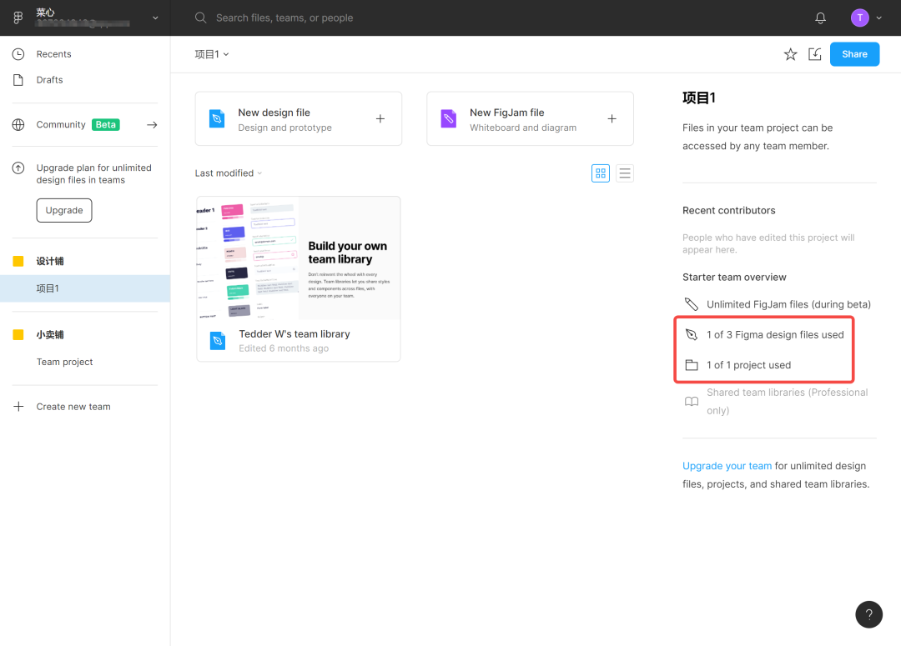The image size is (901, 646).
Task: Click the yellow 小卖铺 team color square
Action: [18, 335]
